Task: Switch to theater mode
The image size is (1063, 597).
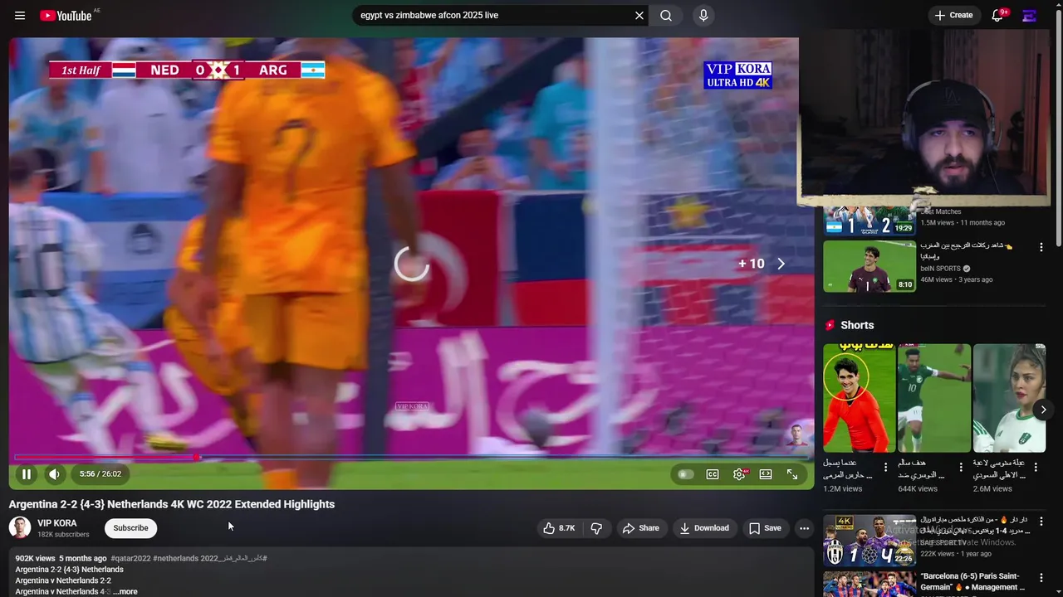Action: pyautogui.click(x=766, y=474)
